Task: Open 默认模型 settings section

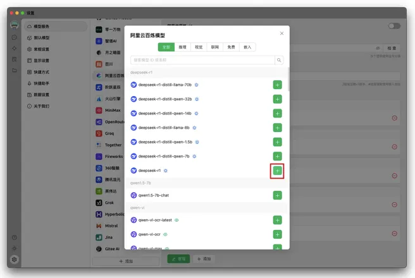Action: pos(56,38)
